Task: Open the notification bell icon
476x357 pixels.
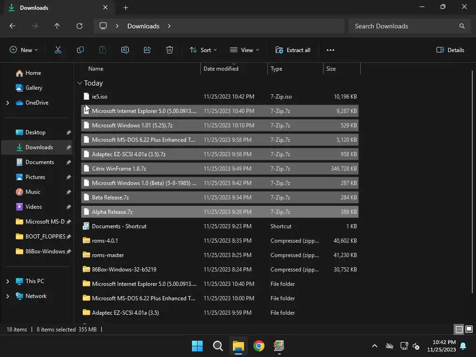Action: [x=463, y=346]
